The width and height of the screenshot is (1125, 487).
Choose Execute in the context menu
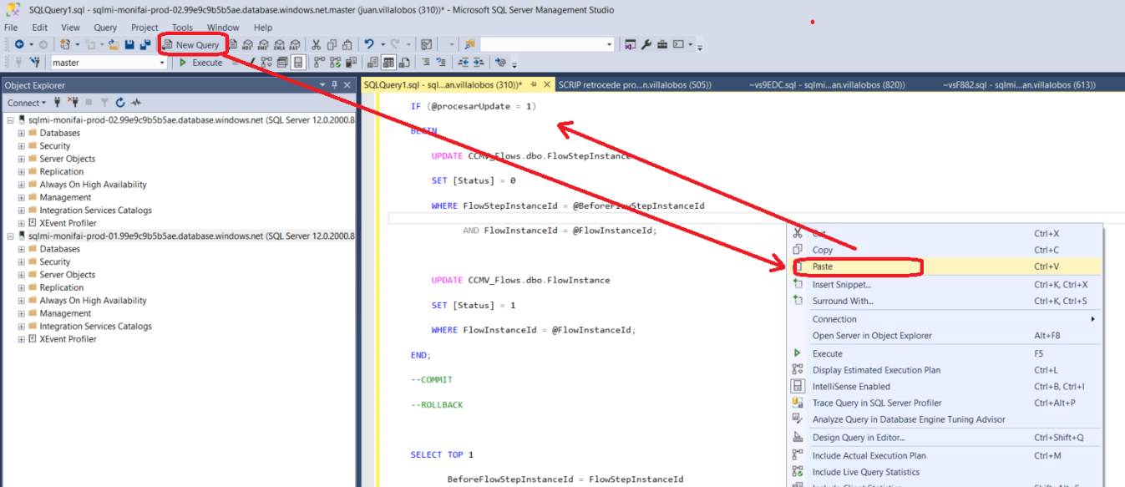[x=945, y=353]
